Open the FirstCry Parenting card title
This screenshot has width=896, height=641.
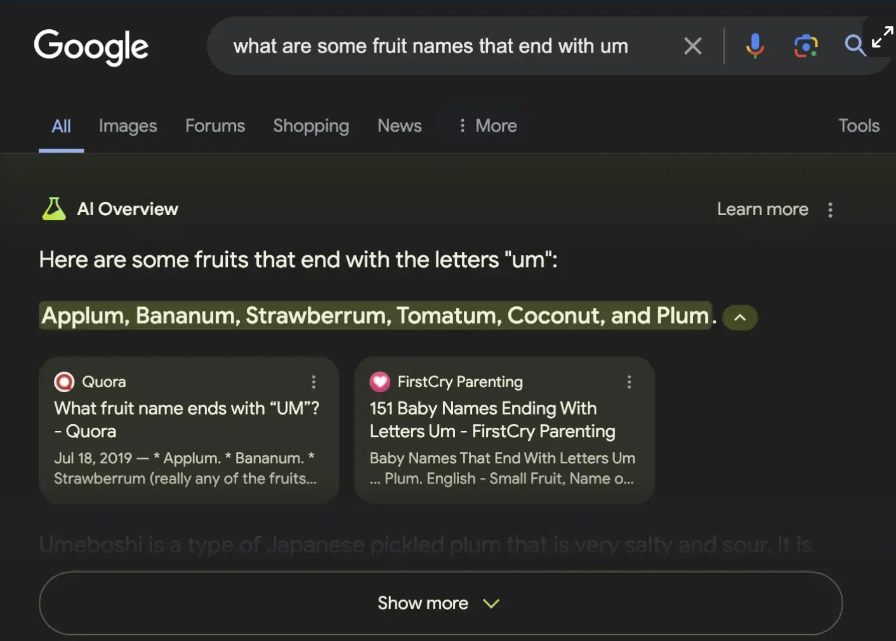point(492,420)
